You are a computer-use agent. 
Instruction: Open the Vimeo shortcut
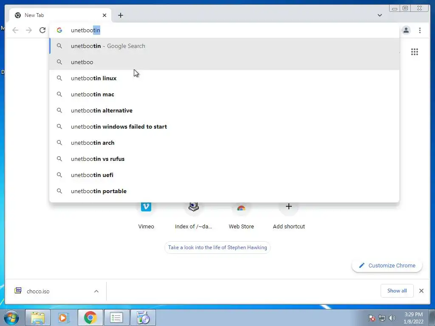146,215
